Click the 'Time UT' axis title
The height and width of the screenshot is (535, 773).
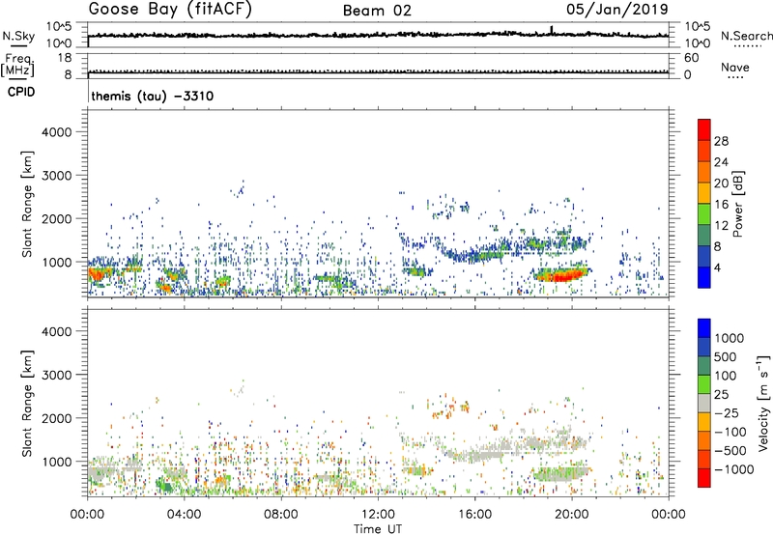click(378, 529)
